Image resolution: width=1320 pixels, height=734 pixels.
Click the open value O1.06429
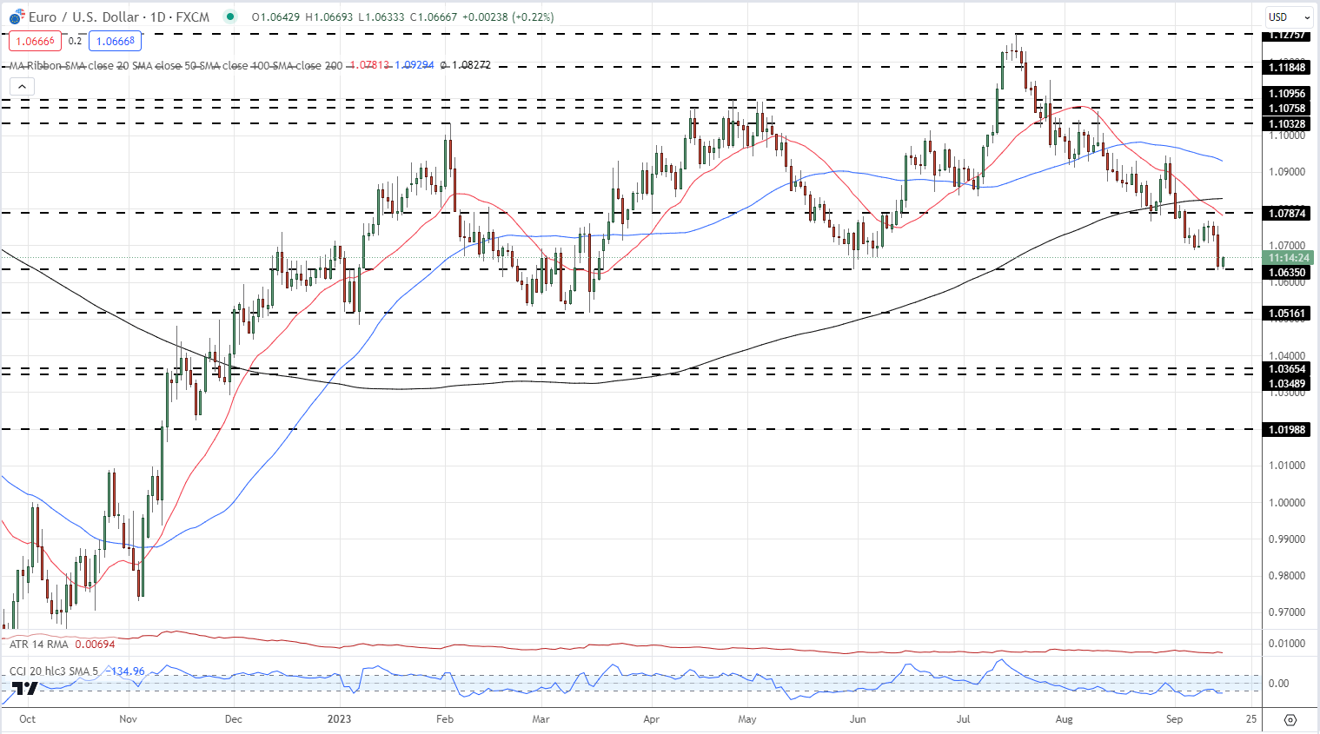275,17
